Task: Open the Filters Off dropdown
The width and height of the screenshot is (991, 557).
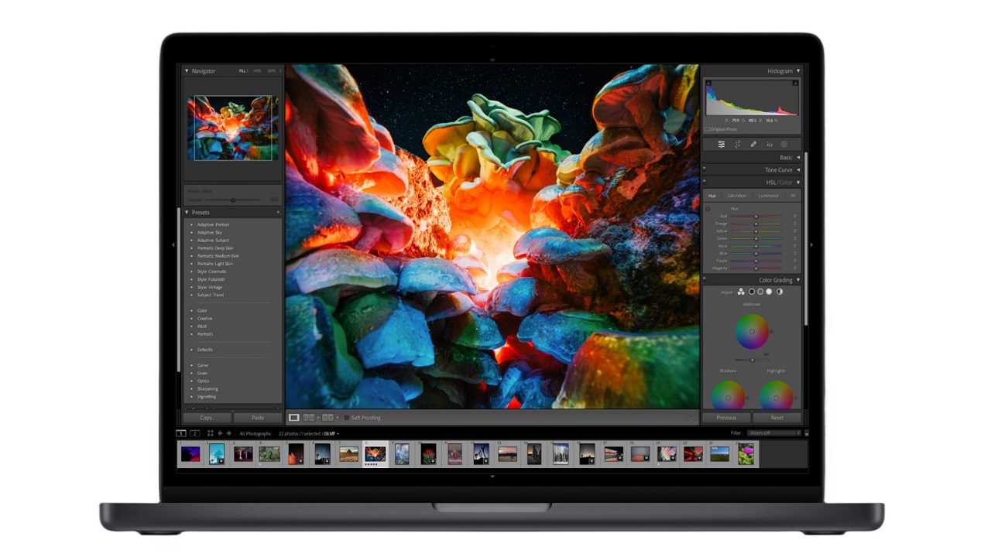Action: 773,433
